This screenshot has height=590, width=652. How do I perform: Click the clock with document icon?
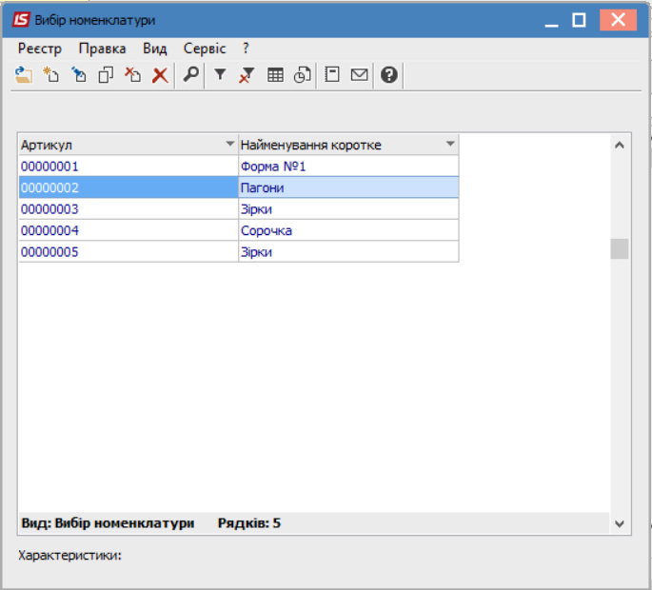[303, 75]
